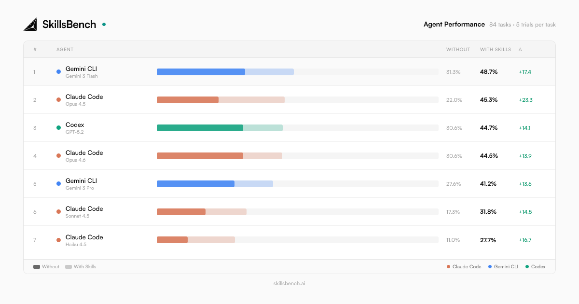Click Codex's green progress bar

[200, 127]
